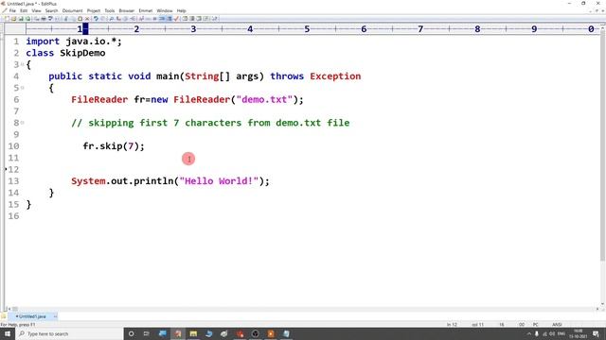This screenshot has height=340, width=606.
Task: Click the Find magnifier toolbar icon
Action: pyautogui.click(x=112, y=19)
